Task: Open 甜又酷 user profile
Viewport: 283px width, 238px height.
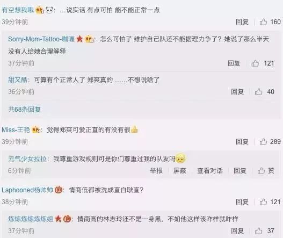Action: click(18, 80)
